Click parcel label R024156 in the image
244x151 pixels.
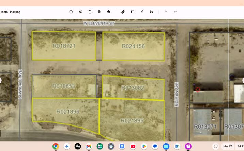coord(133,46)
